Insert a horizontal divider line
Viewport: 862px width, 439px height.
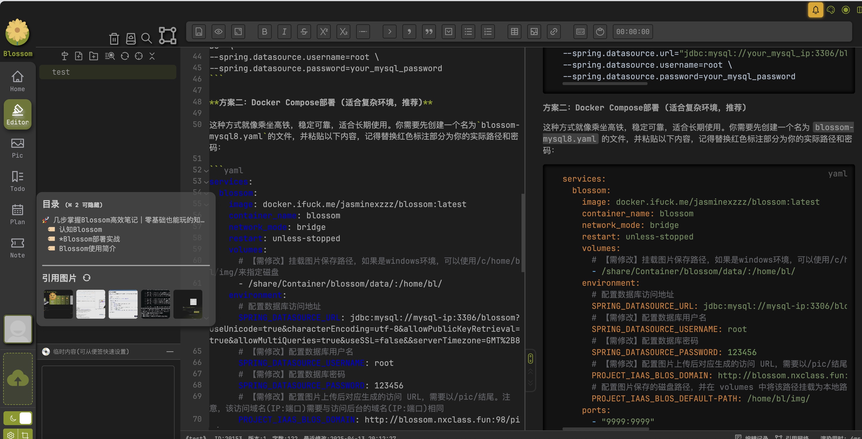[x=363, y=32]
